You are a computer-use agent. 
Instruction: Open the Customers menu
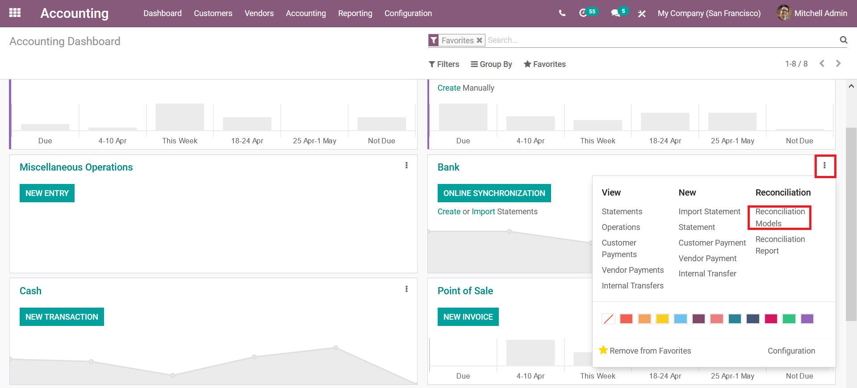tap(213, 13)
